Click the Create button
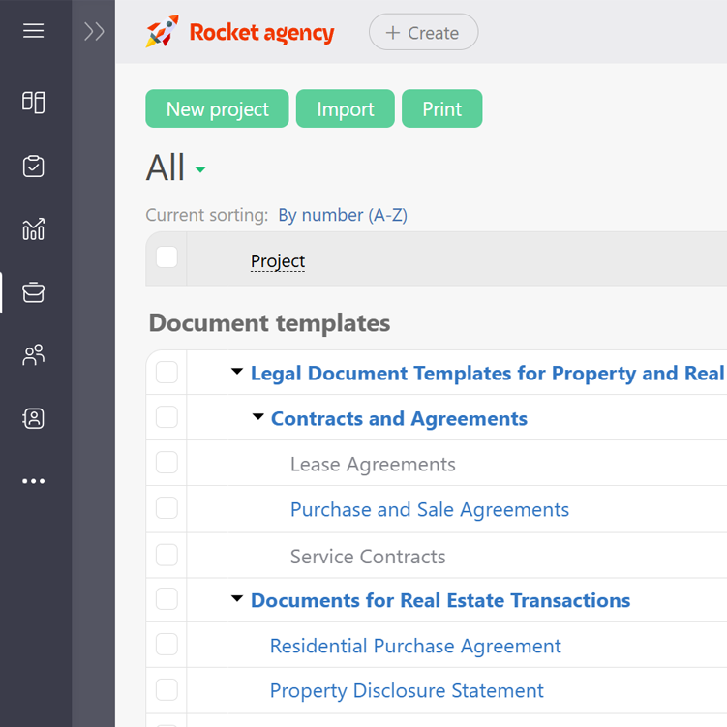Screen dimensions: 727x727 (423, 32)
